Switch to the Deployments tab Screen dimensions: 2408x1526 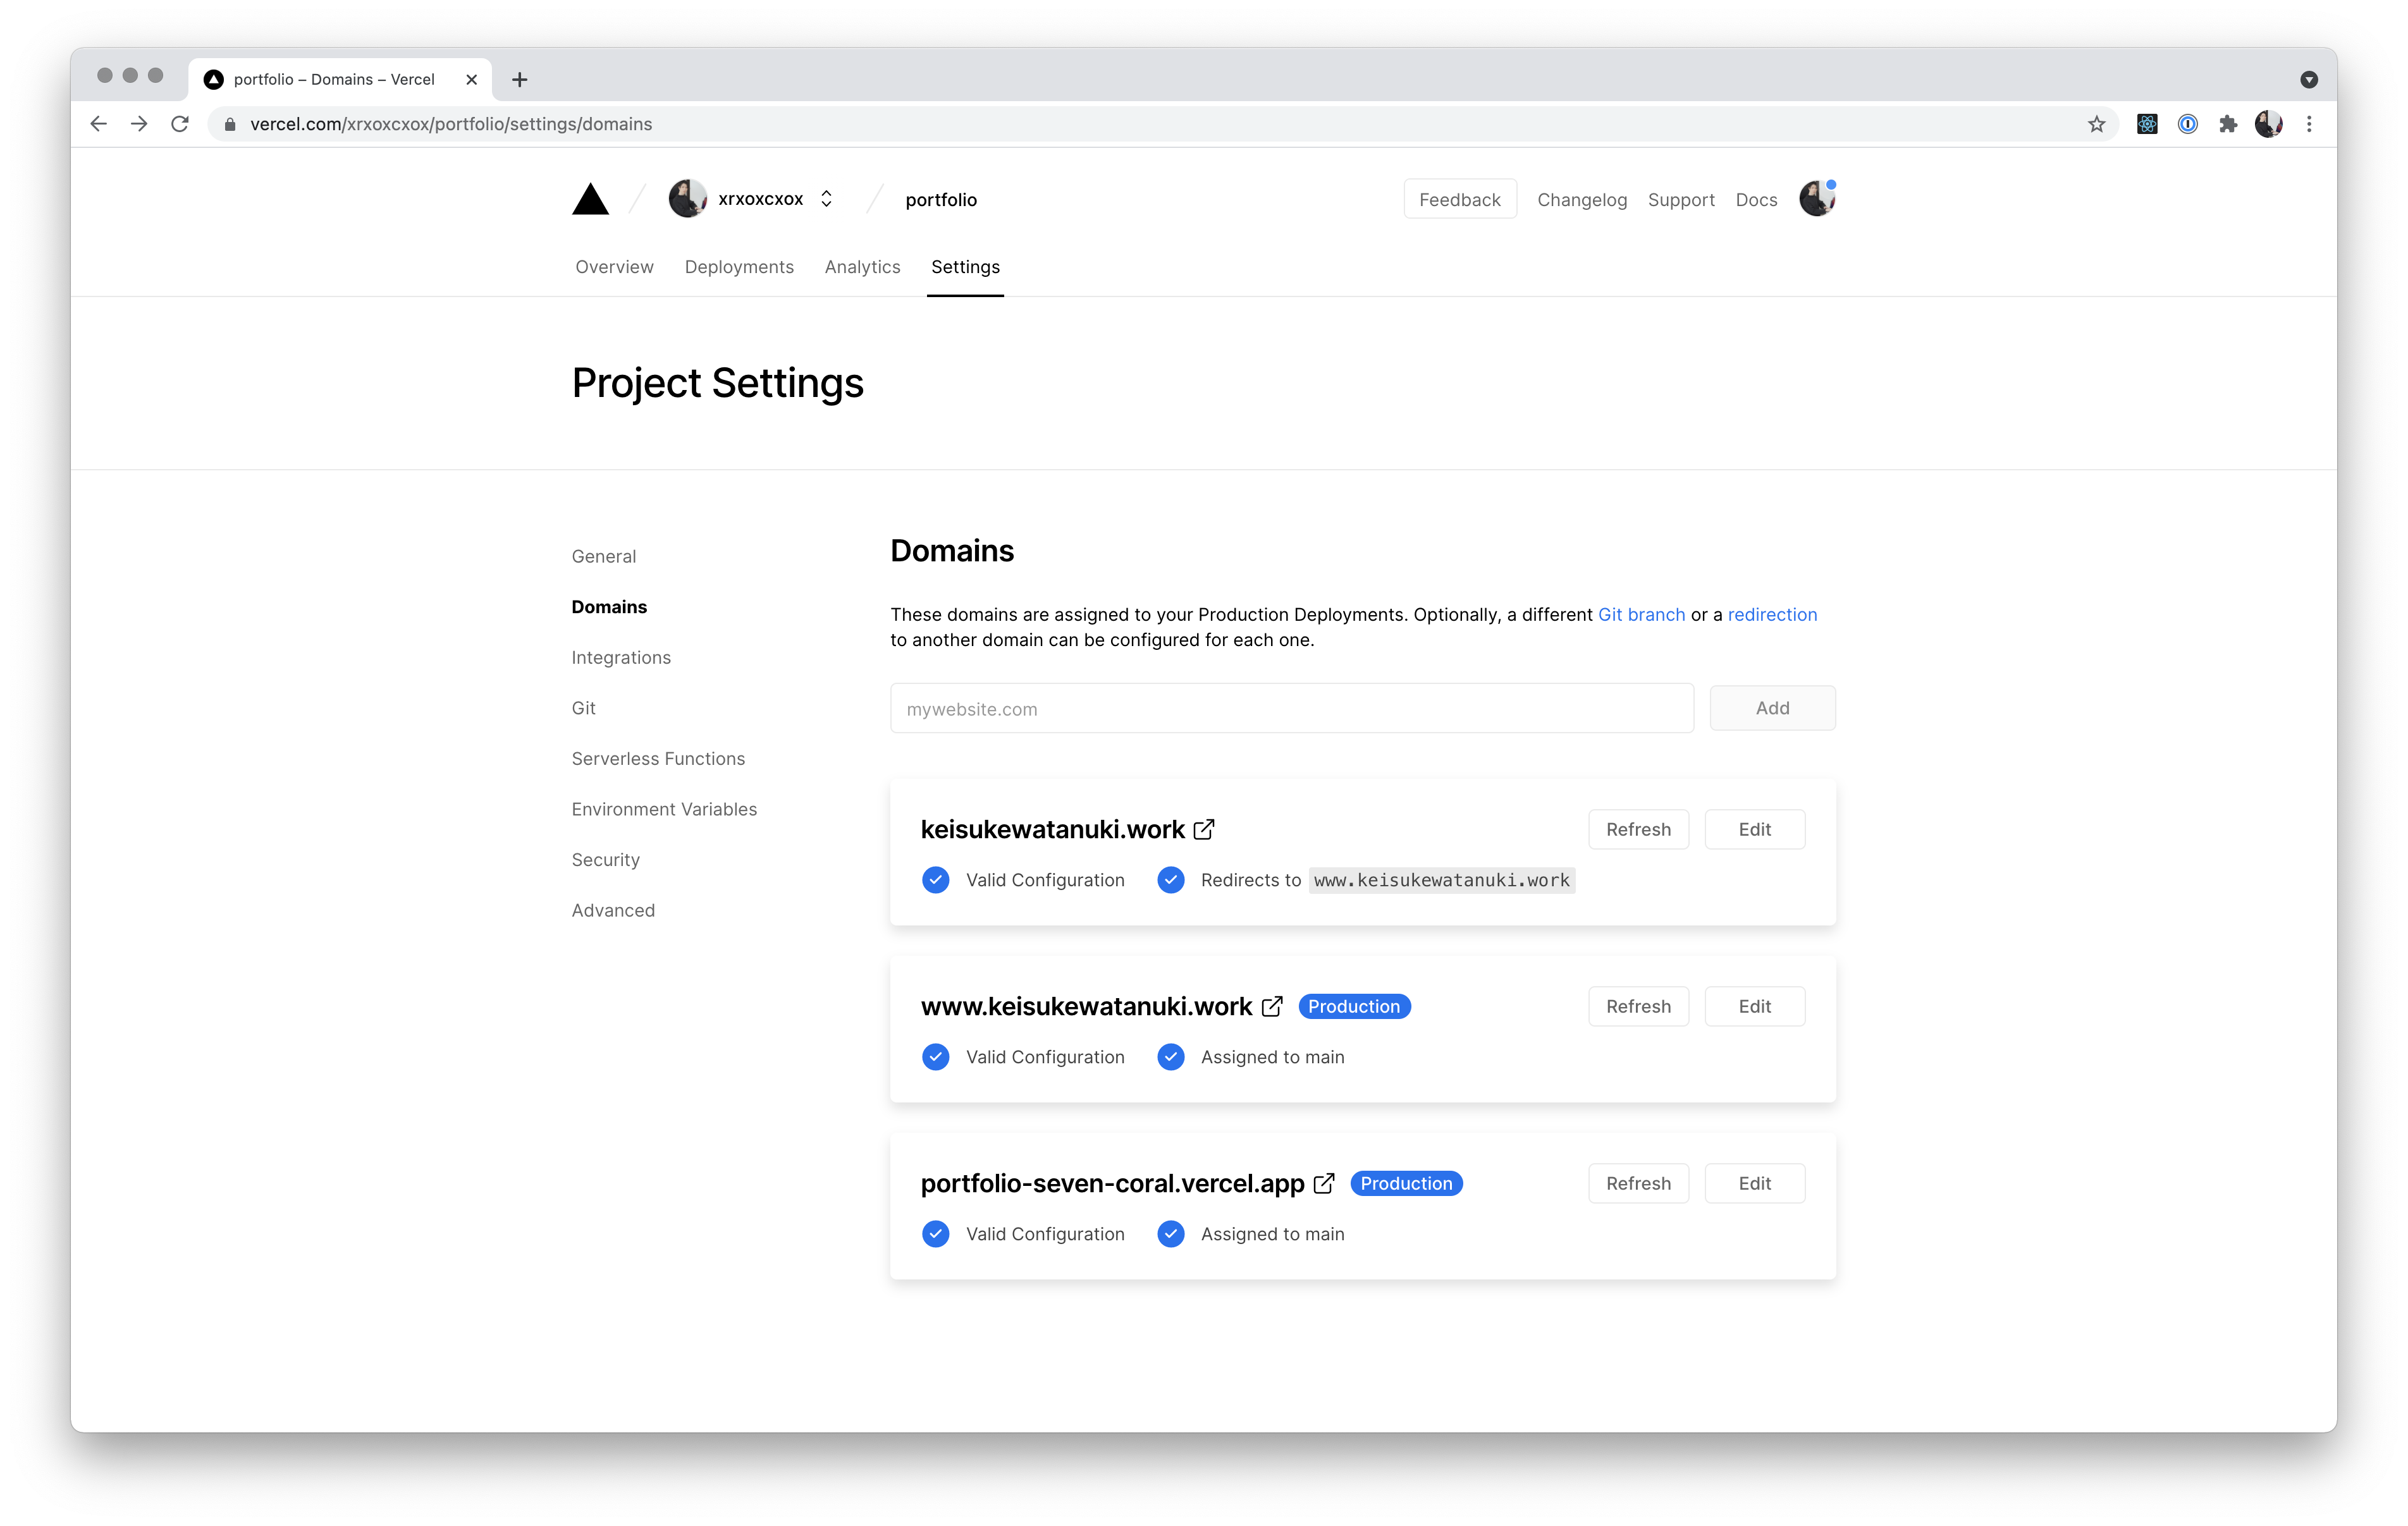pos(739,267)
